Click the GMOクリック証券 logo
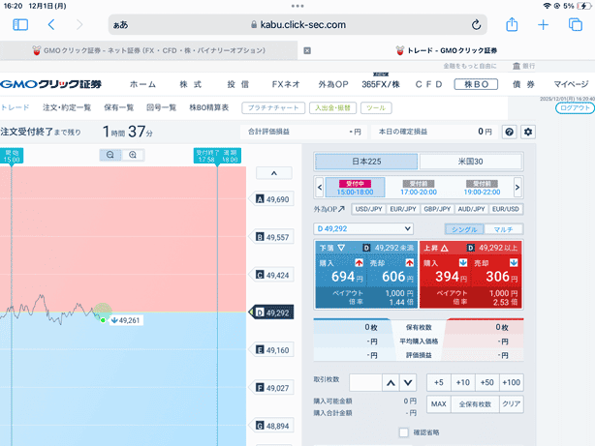This screenshot has height=446, width=595. [50, 84]
